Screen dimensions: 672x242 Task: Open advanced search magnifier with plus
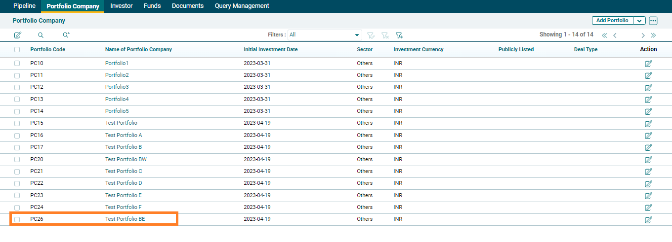[x=66, y=35]
